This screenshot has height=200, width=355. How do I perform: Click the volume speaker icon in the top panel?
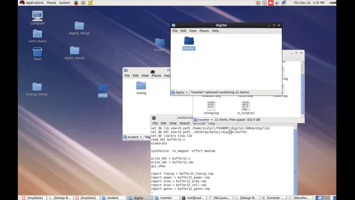tap(277, 3)
